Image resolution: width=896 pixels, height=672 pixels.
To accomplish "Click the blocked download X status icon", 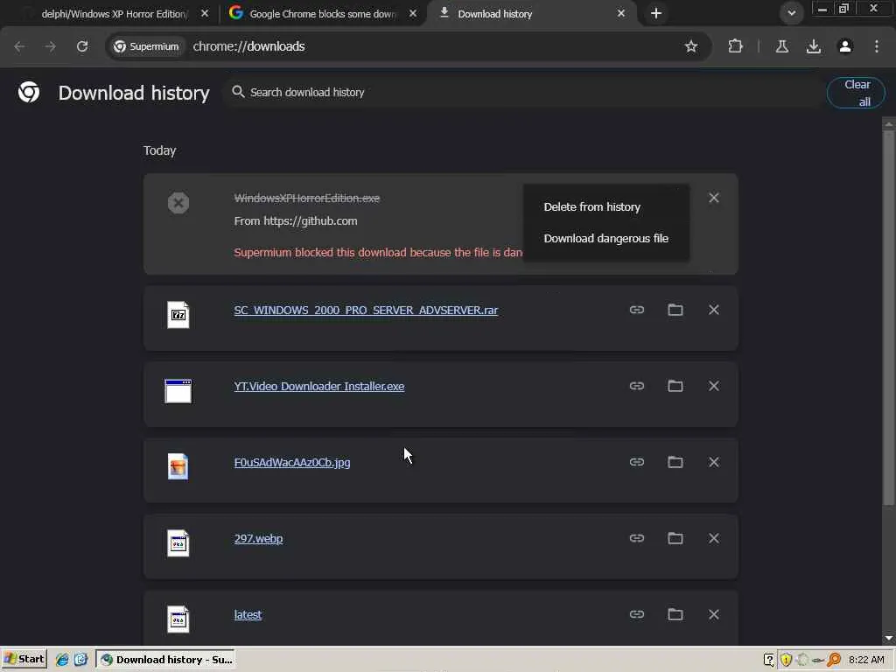I will click(178, 203).
